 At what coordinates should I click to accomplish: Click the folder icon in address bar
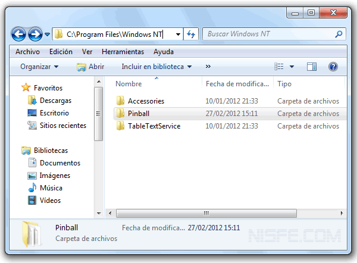pyautogui.click(x=59, y=34)
